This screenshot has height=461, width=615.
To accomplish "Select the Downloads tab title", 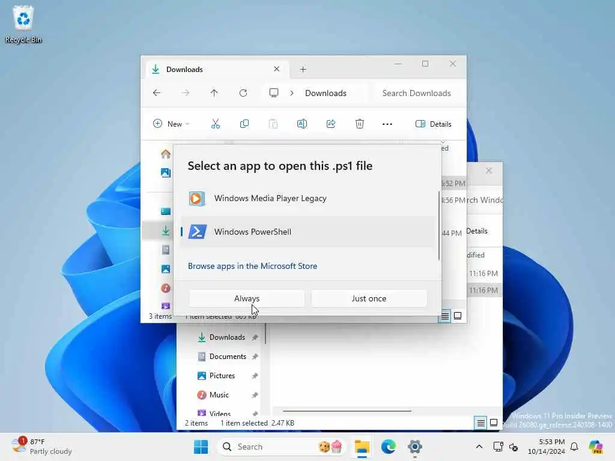I will point(184,70).
